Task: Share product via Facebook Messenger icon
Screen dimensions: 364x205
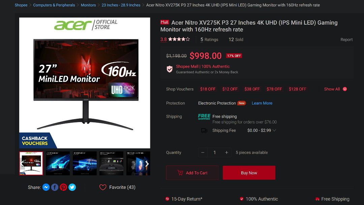Action: tap(46, 187)
